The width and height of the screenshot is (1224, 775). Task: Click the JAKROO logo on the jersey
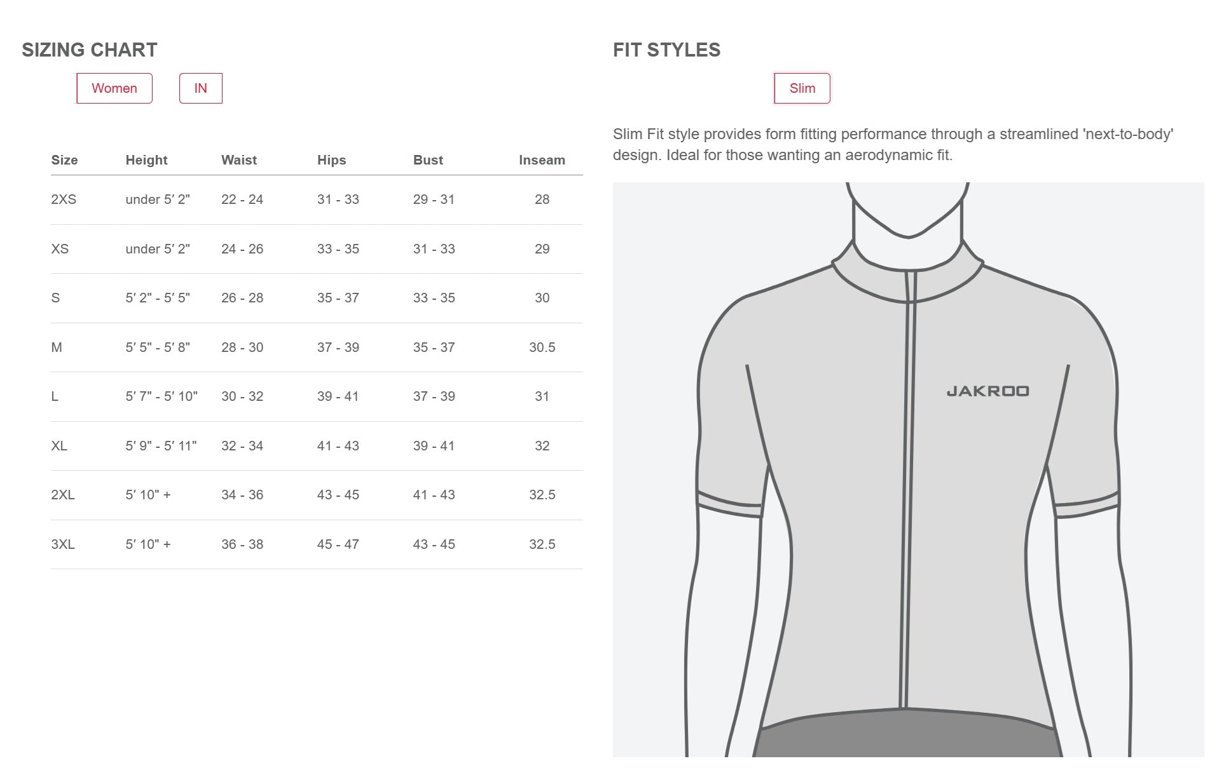coord(987,391)
